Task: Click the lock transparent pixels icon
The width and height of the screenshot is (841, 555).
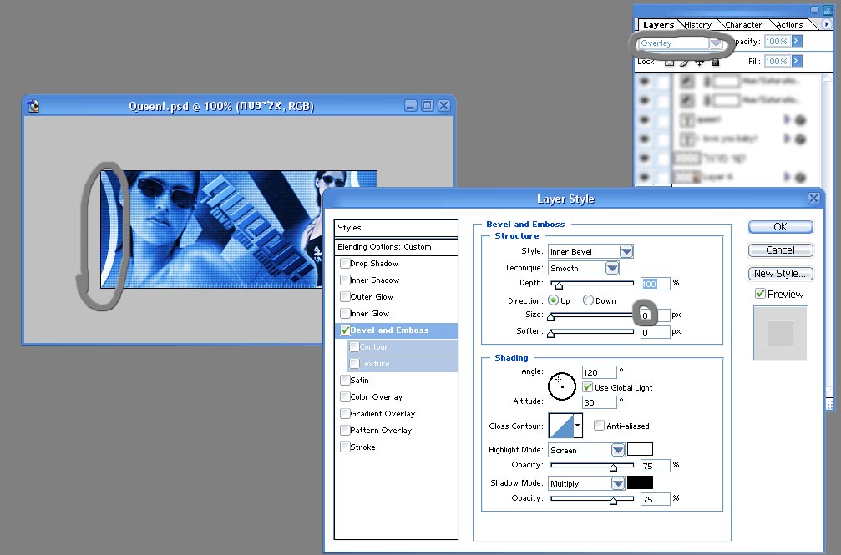Action: point(669,62)
